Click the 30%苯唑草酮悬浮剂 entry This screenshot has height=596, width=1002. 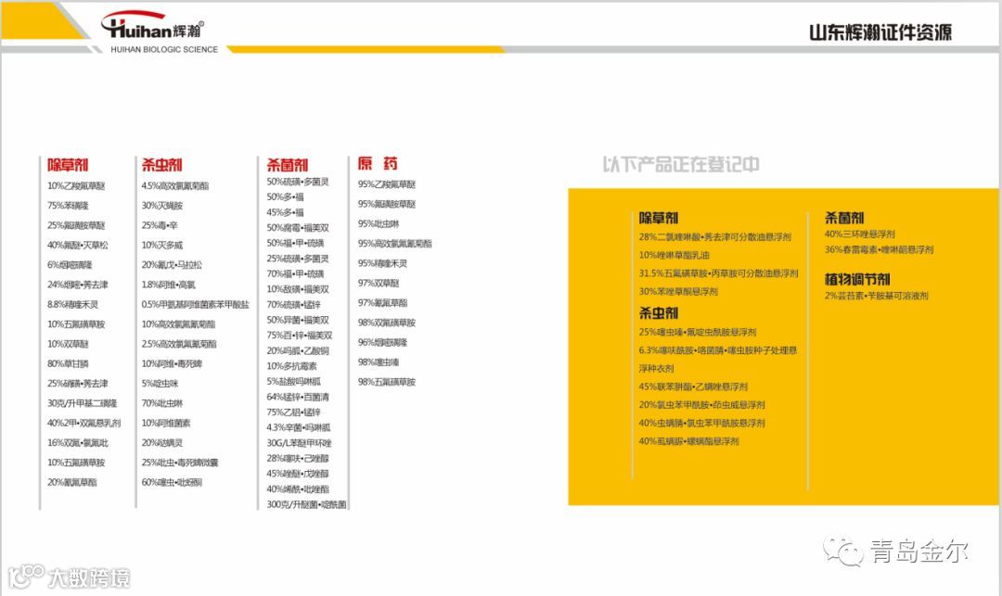pos(678,292)
